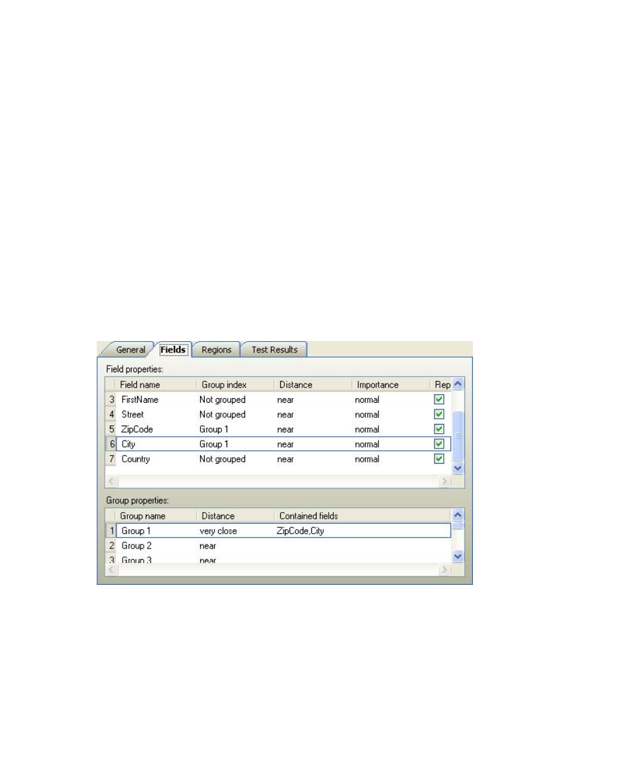
Task: Click row header 1 in Group properties
Action: [111, 531]
